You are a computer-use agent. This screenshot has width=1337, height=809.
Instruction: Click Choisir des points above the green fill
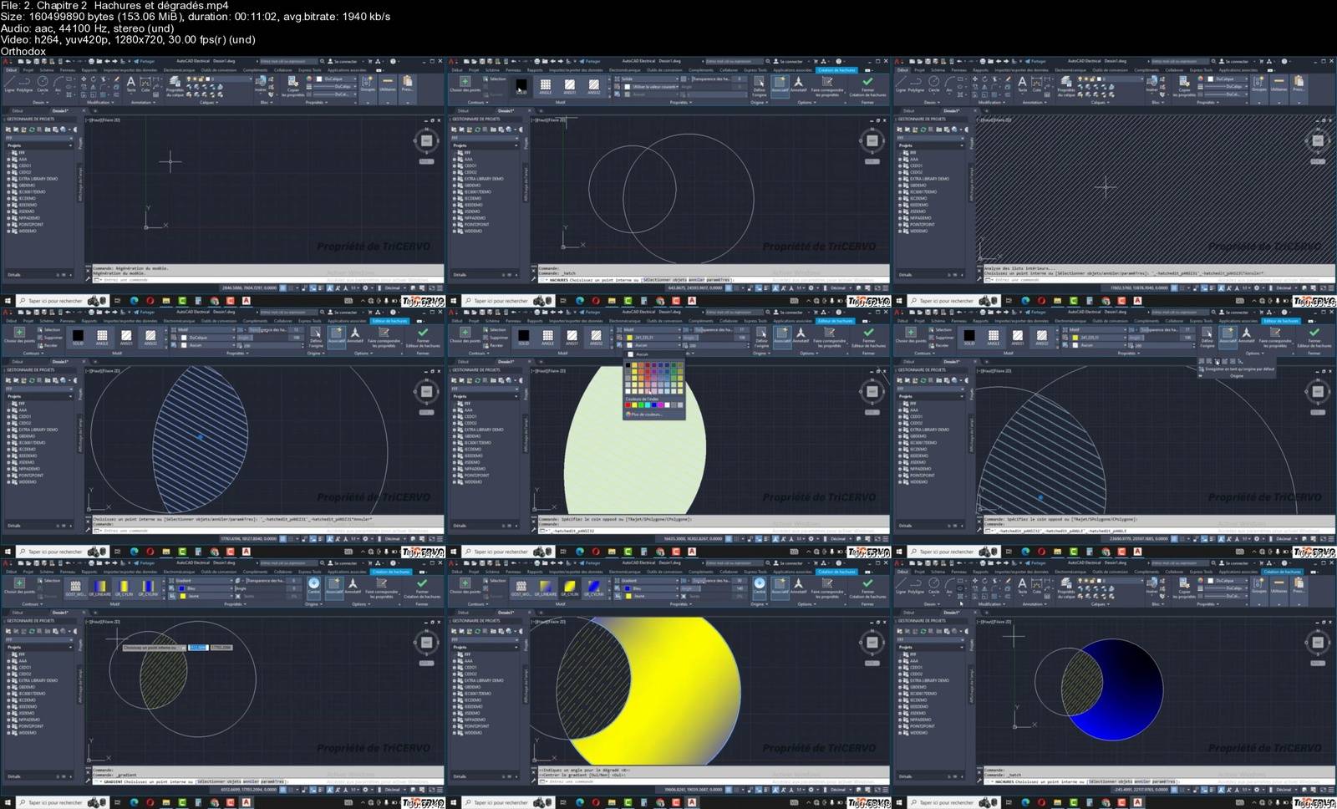tap(465, 333)
